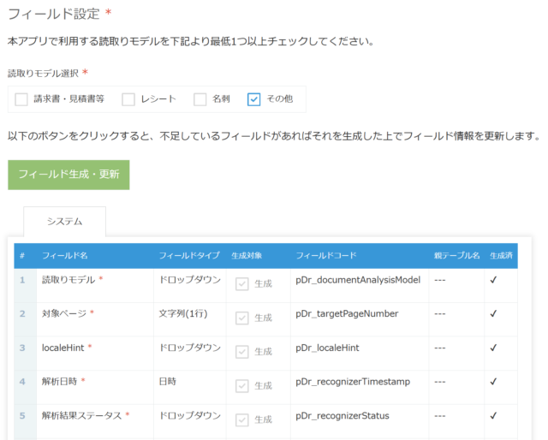
Task: Select field code pDr_localeHint
Action: coord(327,348)
